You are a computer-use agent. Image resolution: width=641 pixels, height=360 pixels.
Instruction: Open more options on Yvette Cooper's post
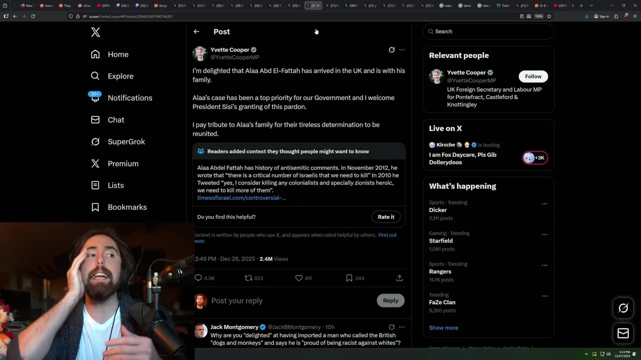(402, 50)
